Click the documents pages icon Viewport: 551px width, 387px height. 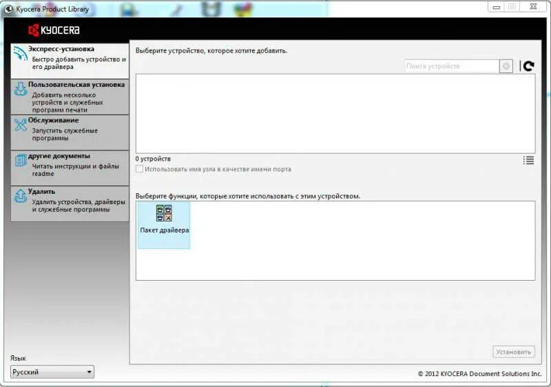click(21, 160)
